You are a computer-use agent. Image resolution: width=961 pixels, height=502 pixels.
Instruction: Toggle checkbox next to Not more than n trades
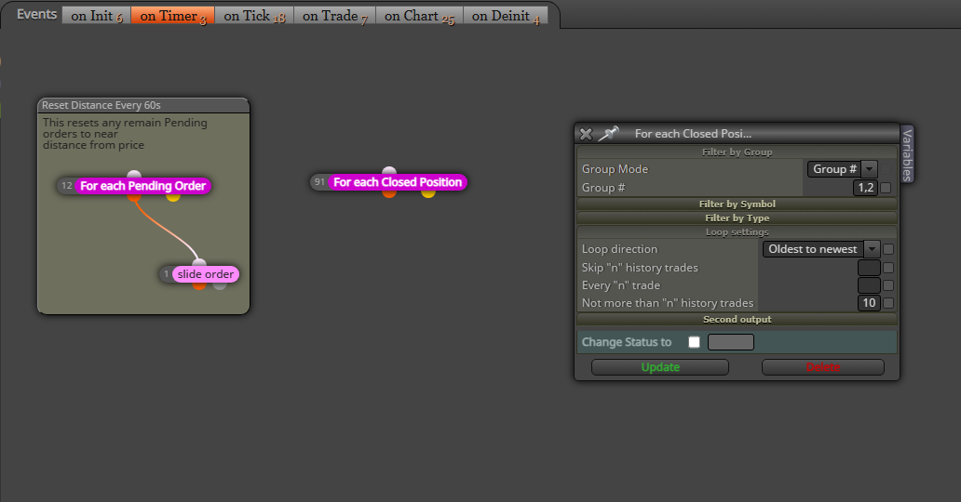pos(888,303)
